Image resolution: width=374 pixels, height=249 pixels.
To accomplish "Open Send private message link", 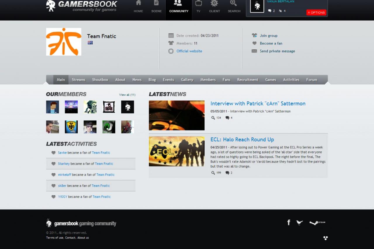I will [x=277, y=51].
